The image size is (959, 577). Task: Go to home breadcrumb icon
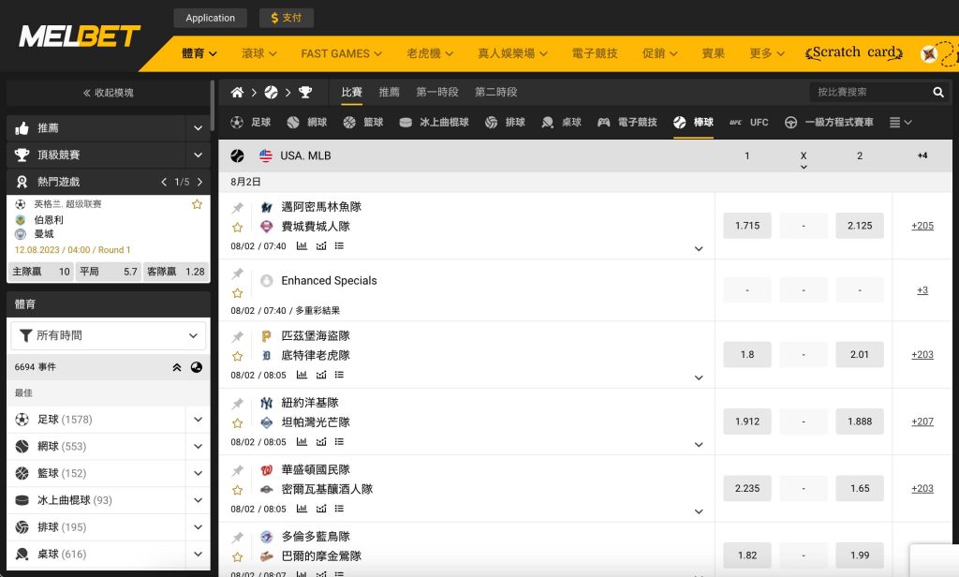(x=237, y=93)
